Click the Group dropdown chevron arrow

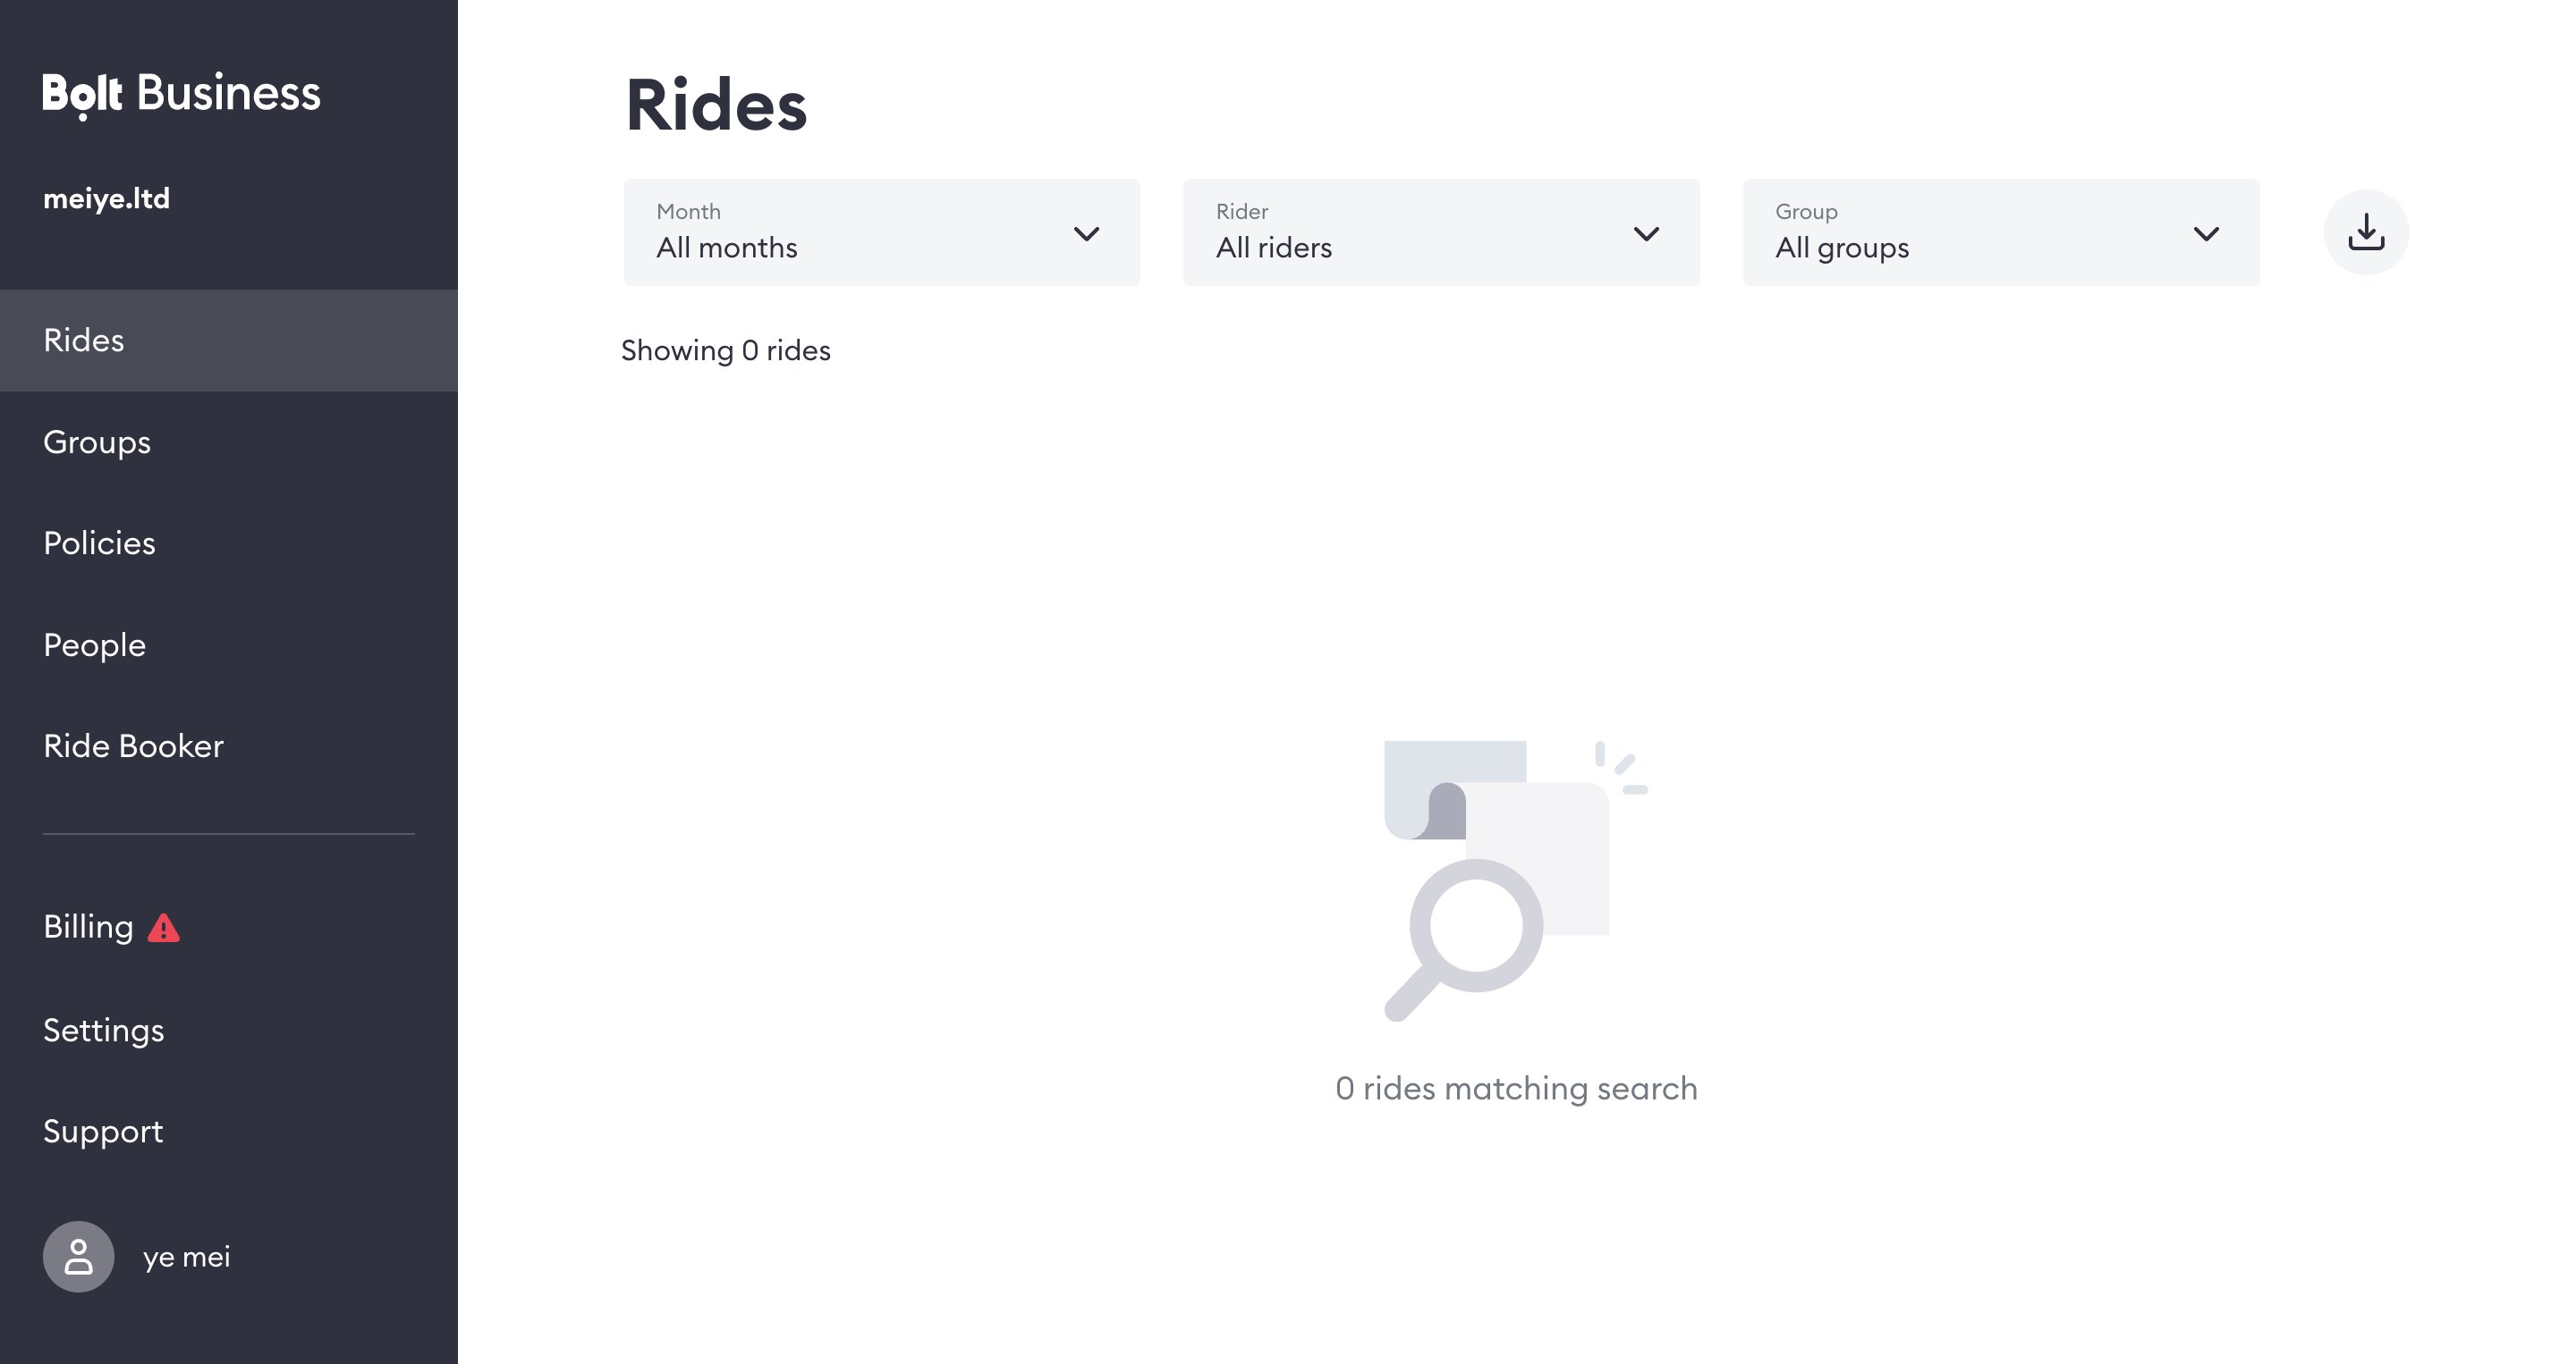coord(2206,234)
